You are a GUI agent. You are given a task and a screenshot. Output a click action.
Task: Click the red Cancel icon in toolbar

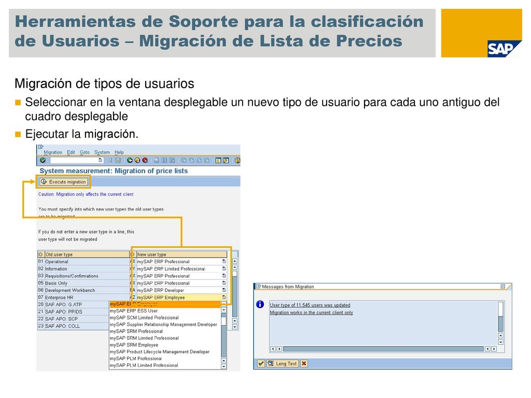click(145, 161)
